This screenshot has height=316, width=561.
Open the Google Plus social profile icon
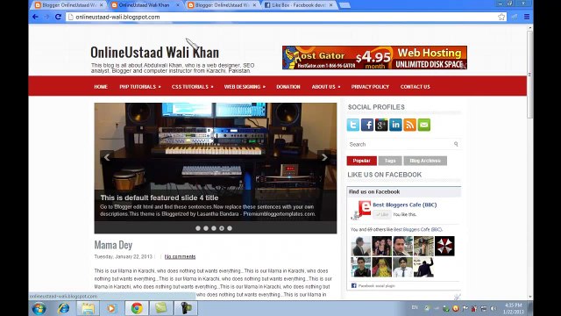381,125
